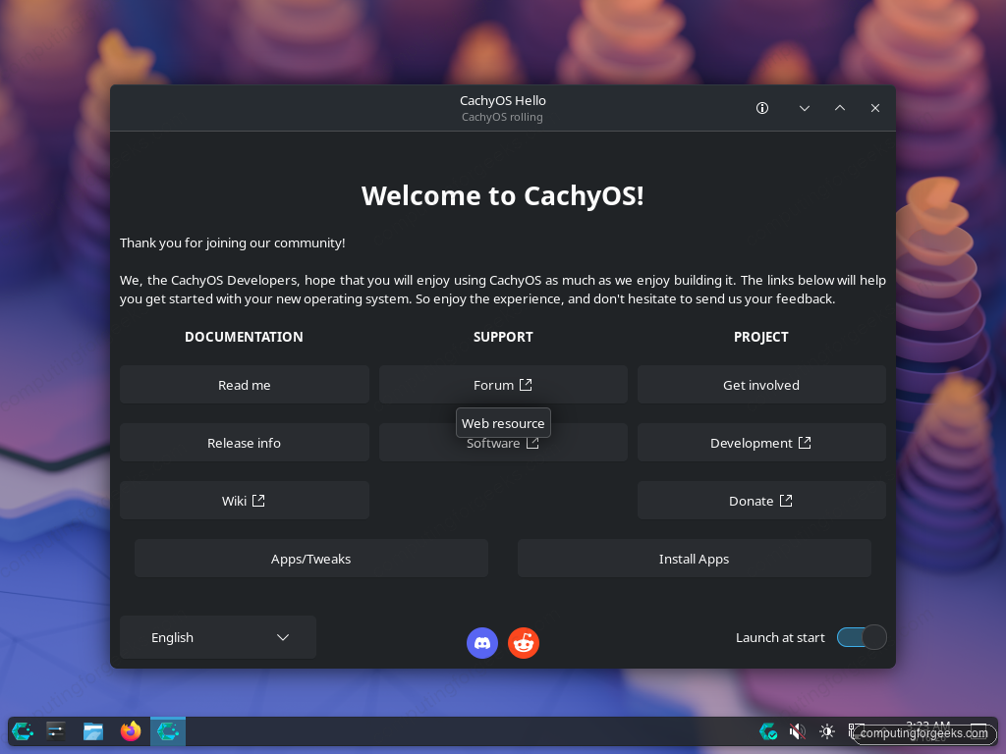1006x754 pixels.
Task: Open the brightness tray icon
Action: tap(827, 730)
